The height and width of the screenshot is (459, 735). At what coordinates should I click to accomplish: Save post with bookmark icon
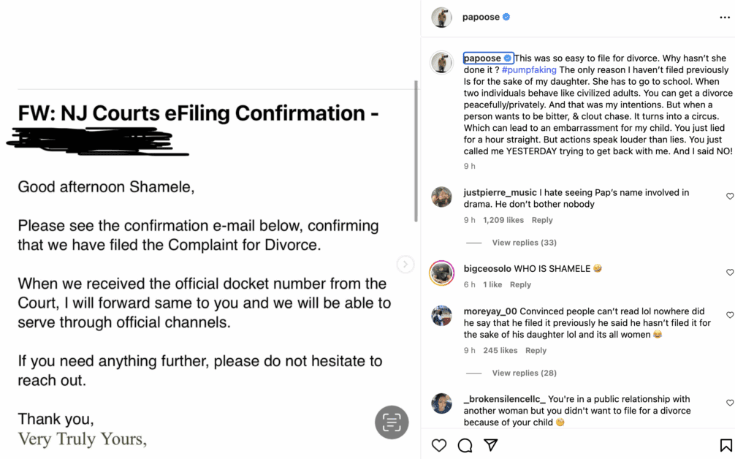pos(726,445)
